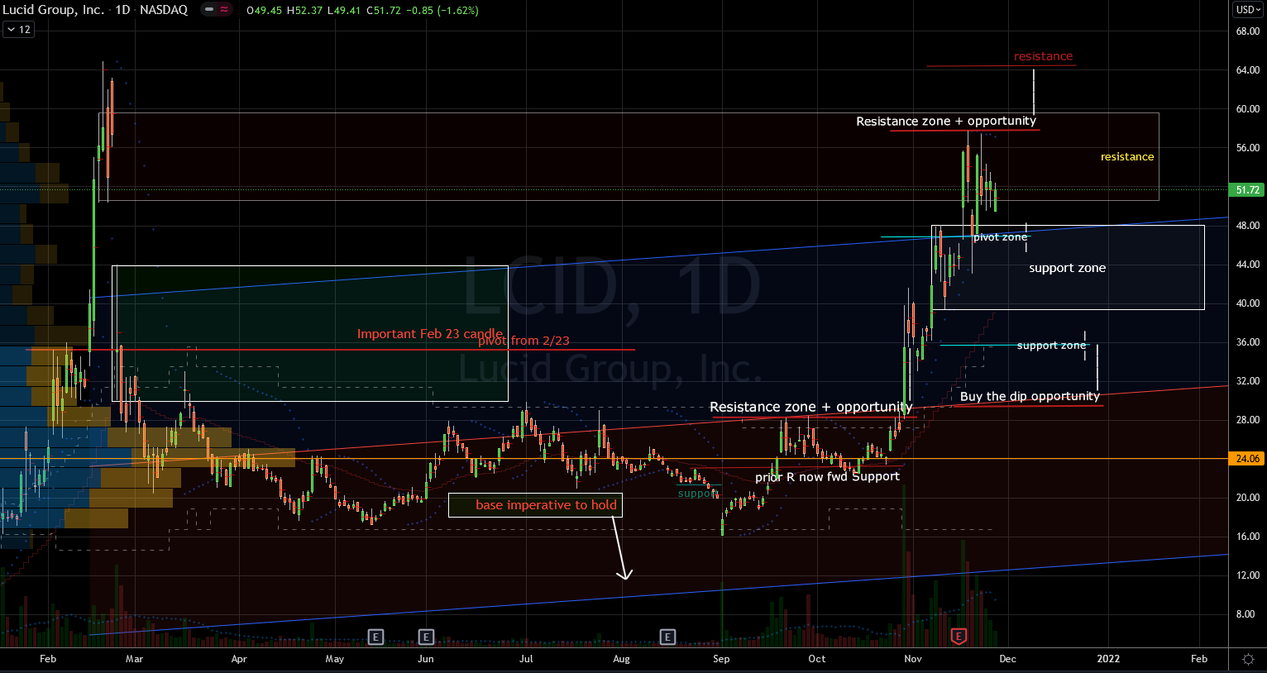1267x673 pixels.
Task: Click the Jun date on time axis
Action: 426,659
